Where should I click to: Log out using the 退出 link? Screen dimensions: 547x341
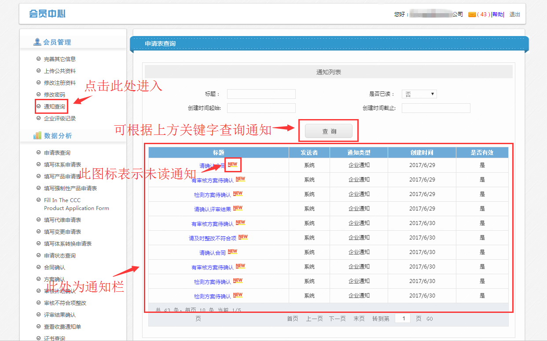point(514,15)
